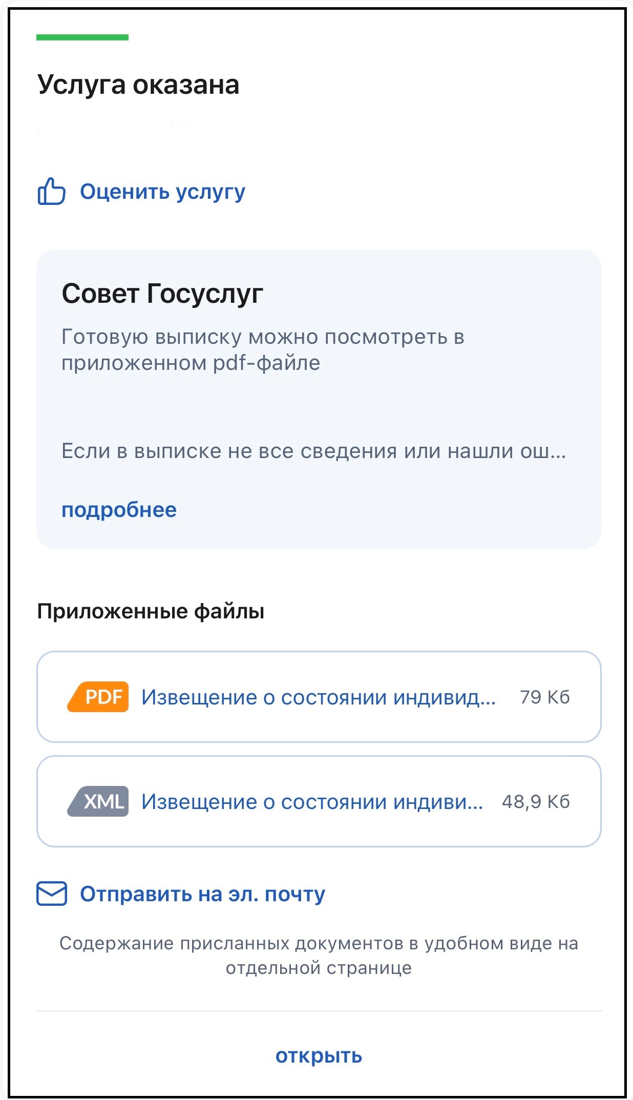Open the XML file Извещение о состоянии
Viewport: 633px width, 1100px height.
[x=312, y=802]
